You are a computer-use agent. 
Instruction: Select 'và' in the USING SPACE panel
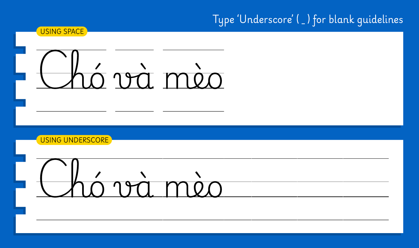click(134, 78)
